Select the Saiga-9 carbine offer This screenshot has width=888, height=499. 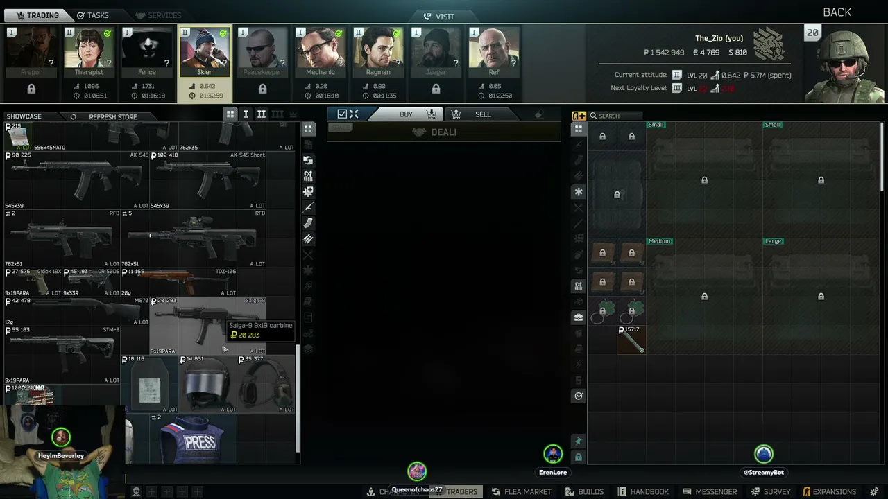pyautogui.click(x=208, y=326)
